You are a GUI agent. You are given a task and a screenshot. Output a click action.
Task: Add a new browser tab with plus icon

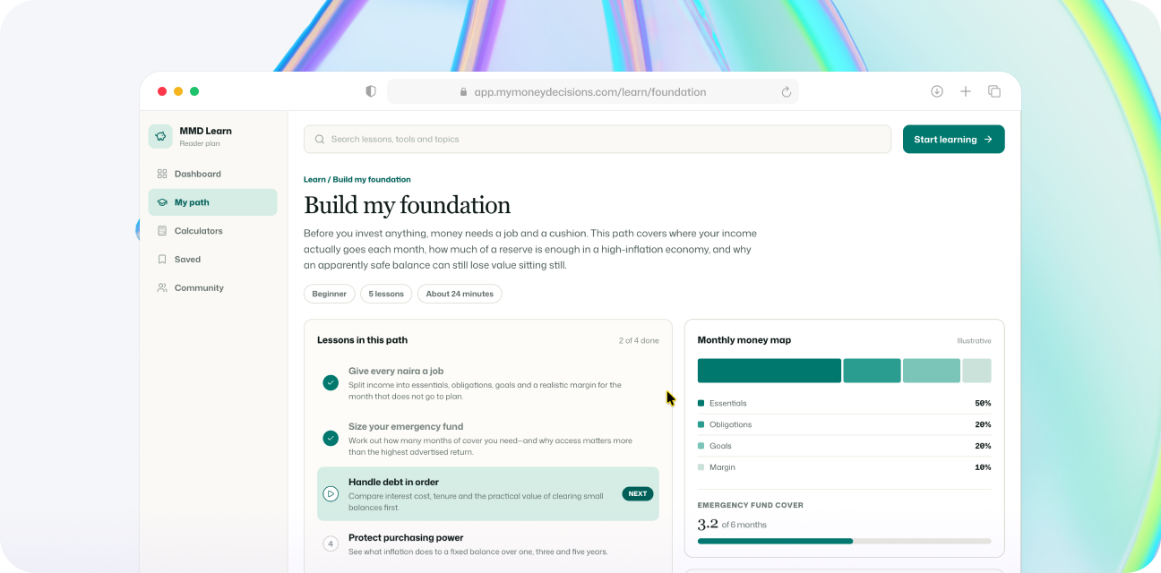point(966,91)
